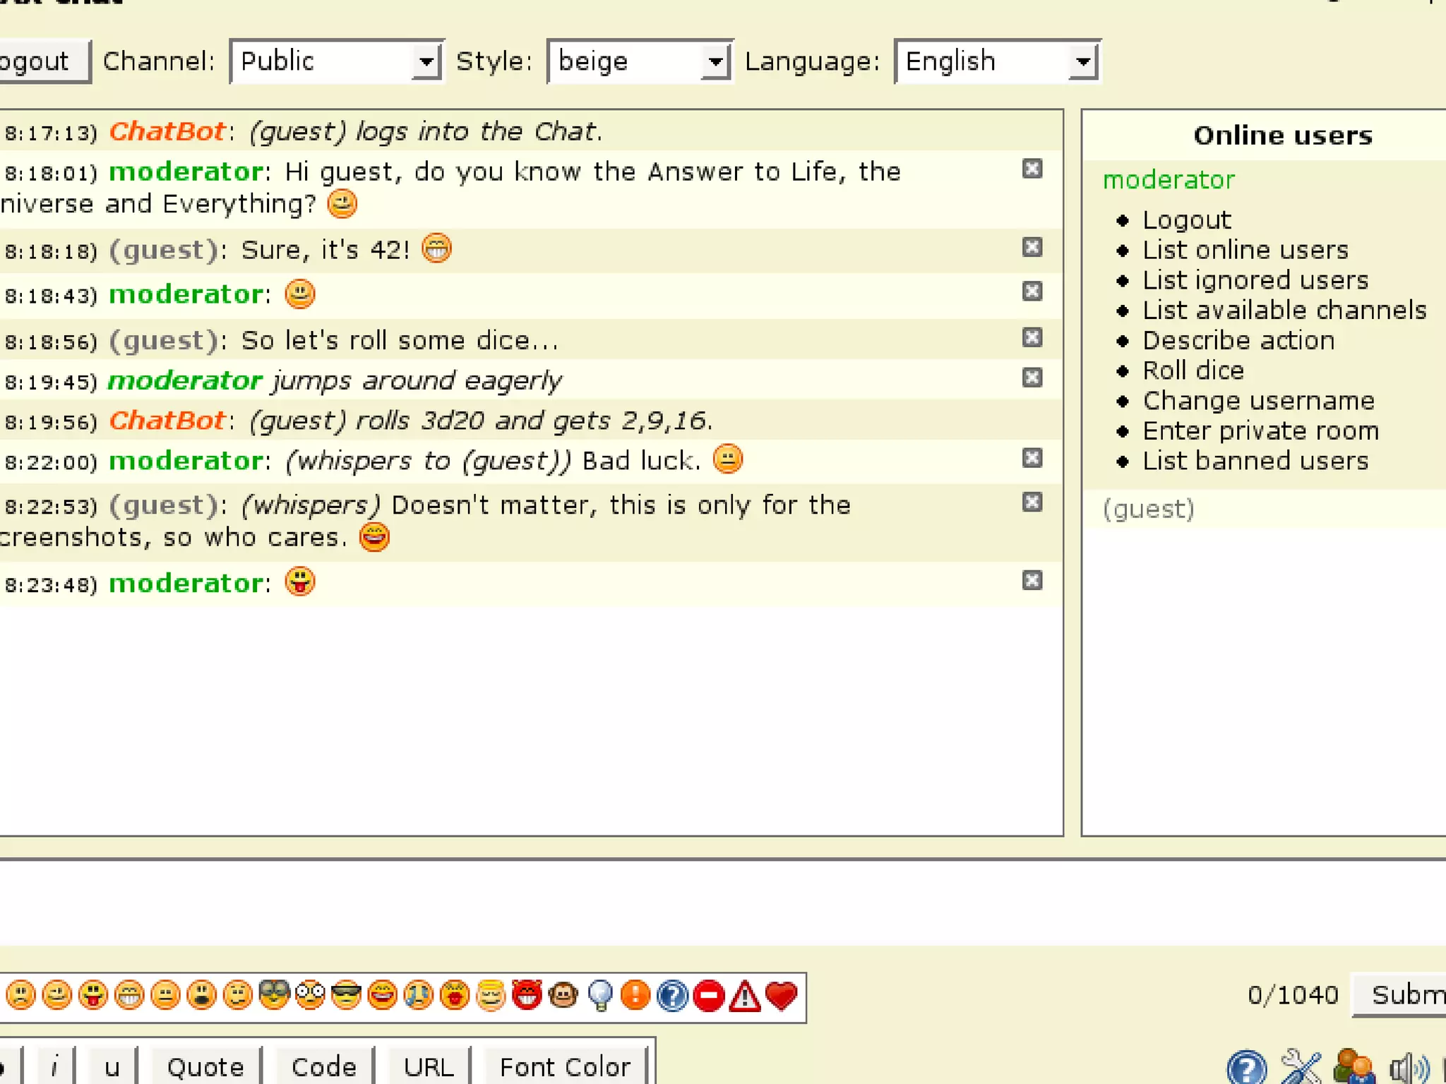The width and height of the screenshot is (1446, 1084).
Task: Open the Language dropdown showing English
Action: (997, 62)
